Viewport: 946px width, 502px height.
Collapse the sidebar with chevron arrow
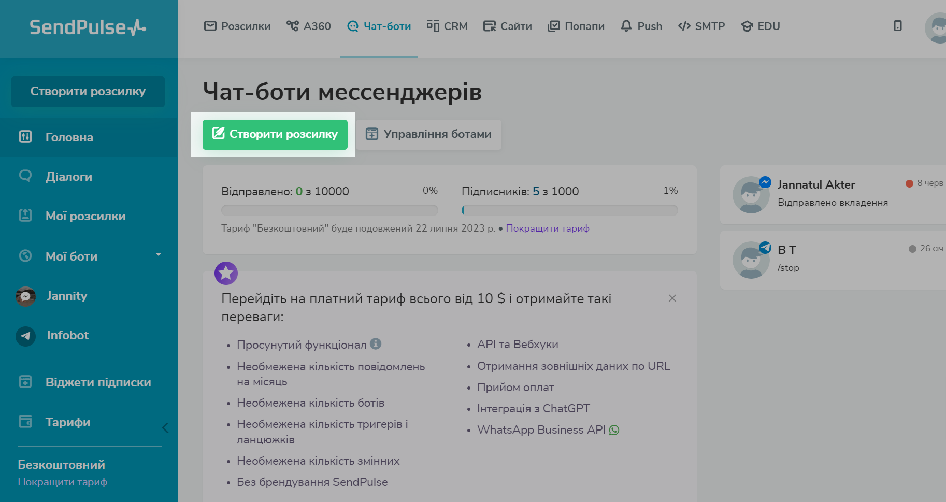coord(165,427)
